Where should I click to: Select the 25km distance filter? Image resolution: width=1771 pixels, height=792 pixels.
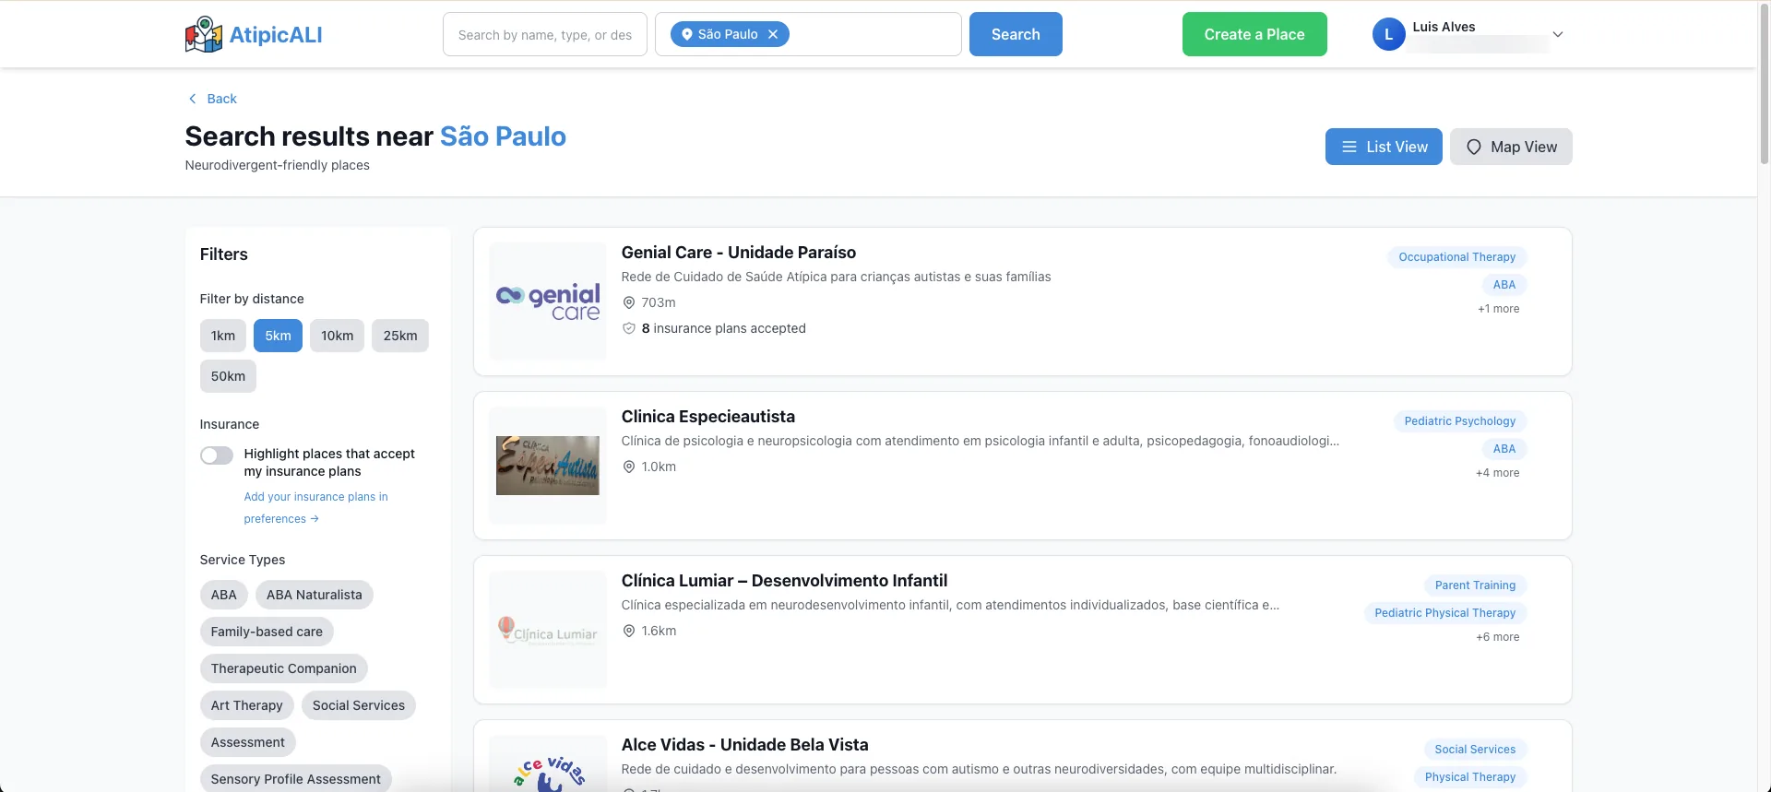point(400,336)
